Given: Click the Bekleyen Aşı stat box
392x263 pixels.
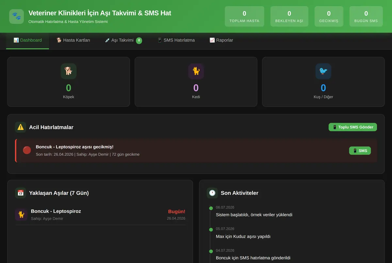Looking at the screenshot, I should 289,16.
